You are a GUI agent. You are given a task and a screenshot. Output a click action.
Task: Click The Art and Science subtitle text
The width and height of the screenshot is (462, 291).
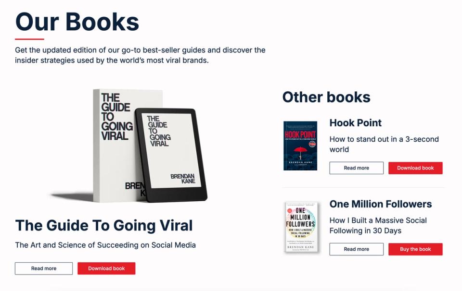pyautogui.click(x=105, y=245)
